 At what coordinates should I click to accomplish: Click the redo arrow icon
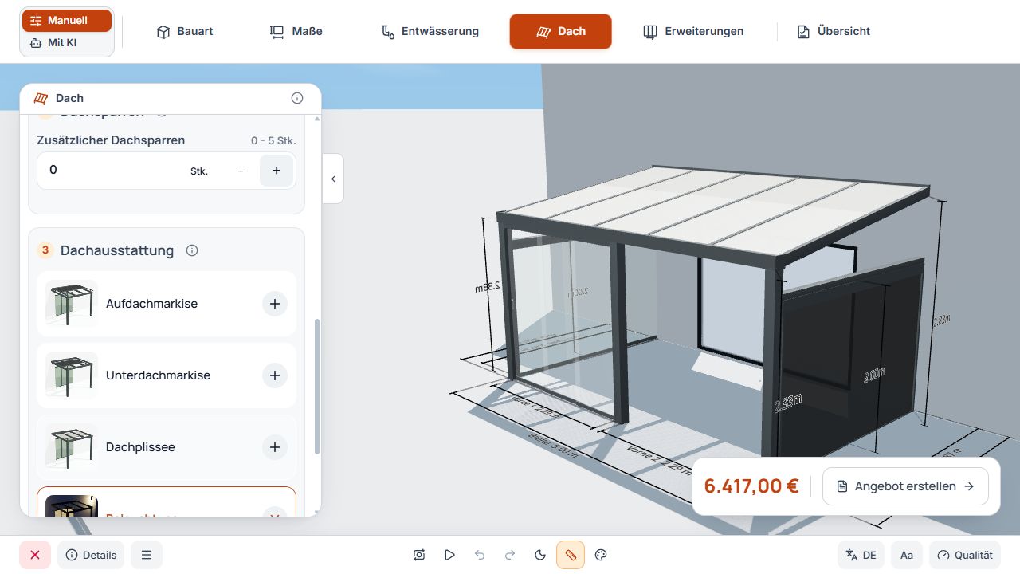(x=510, y=555)
